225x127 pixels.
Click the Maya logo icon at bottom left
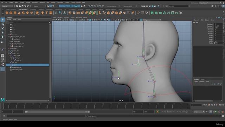tap(2, 99)
